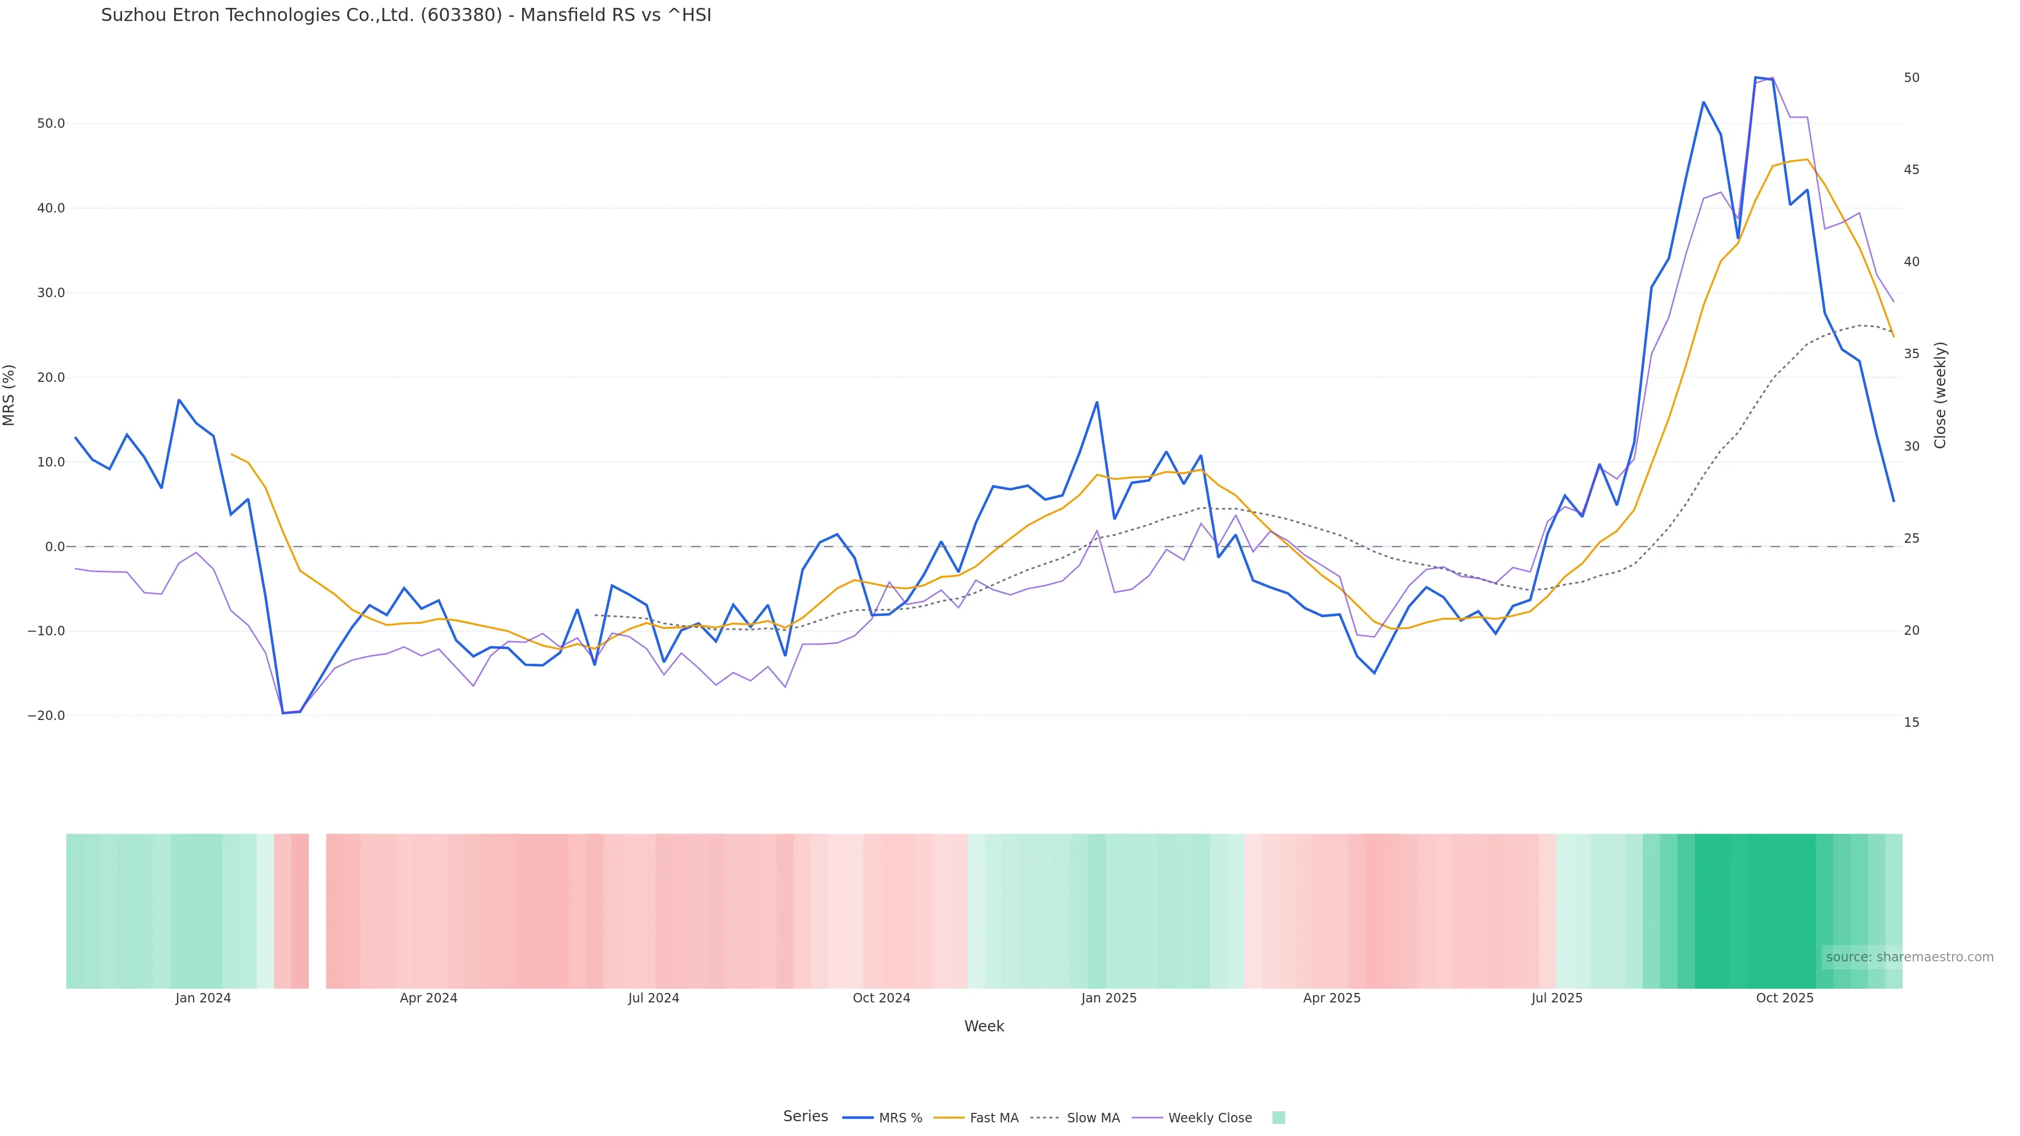Click the Oct 2024 x-axis label
This screenshot has width=2020, height=1136.
[882, 999]
